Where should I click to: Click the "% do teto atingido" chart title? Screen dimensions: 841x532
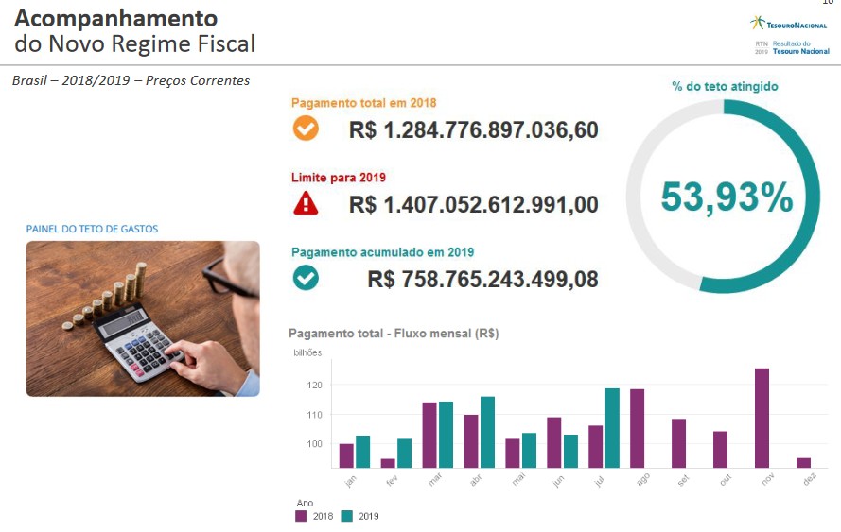[x=725, y=86]
